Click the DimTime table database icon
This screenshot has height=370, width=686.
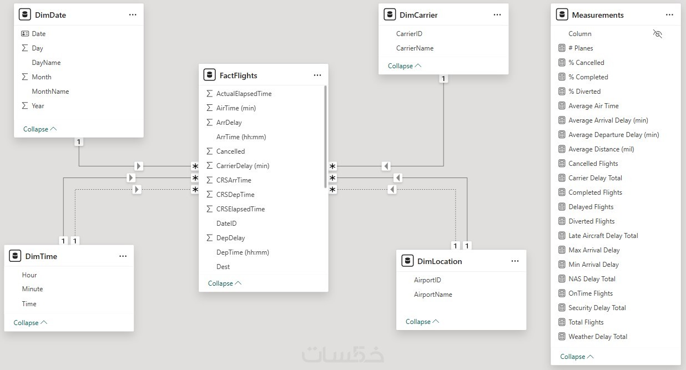pos(15,256)
